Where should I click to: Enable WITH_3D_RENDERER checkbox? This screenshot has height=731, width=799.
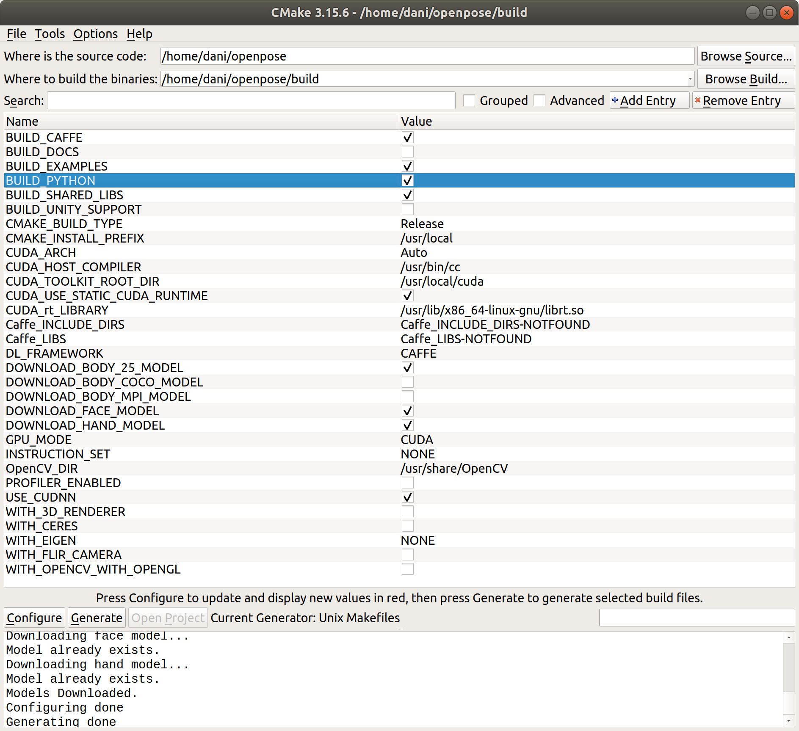[407, 512]
